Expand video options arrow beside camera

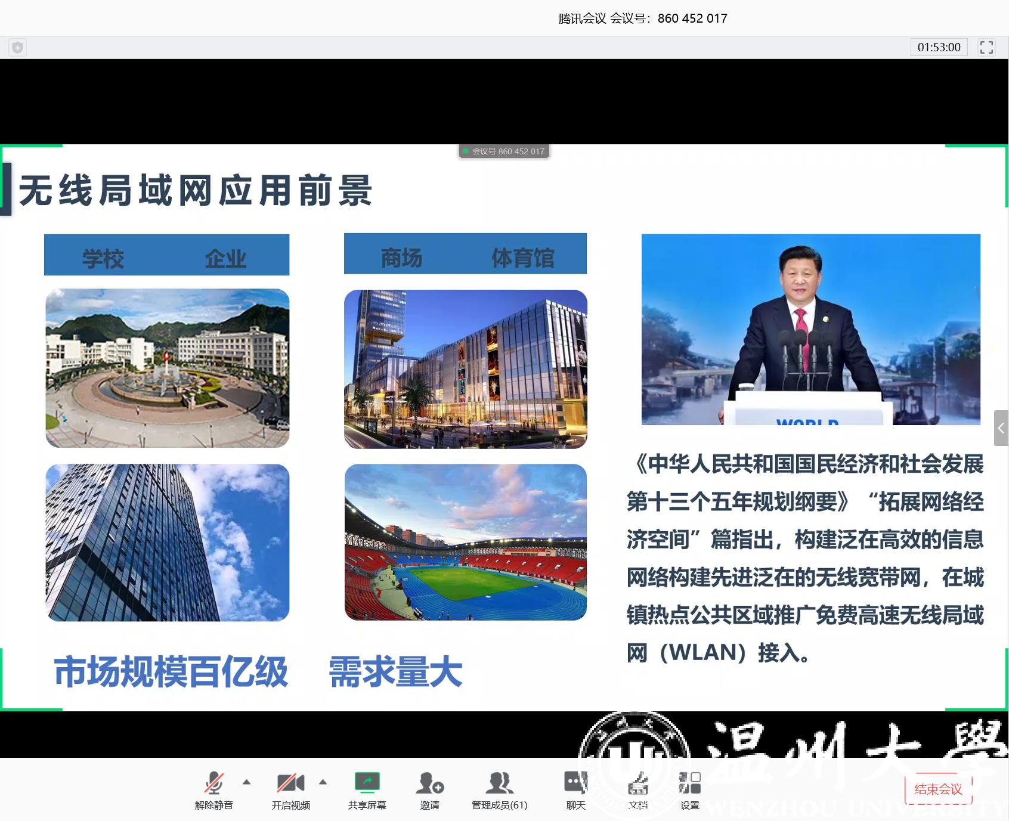click(323, 782)
